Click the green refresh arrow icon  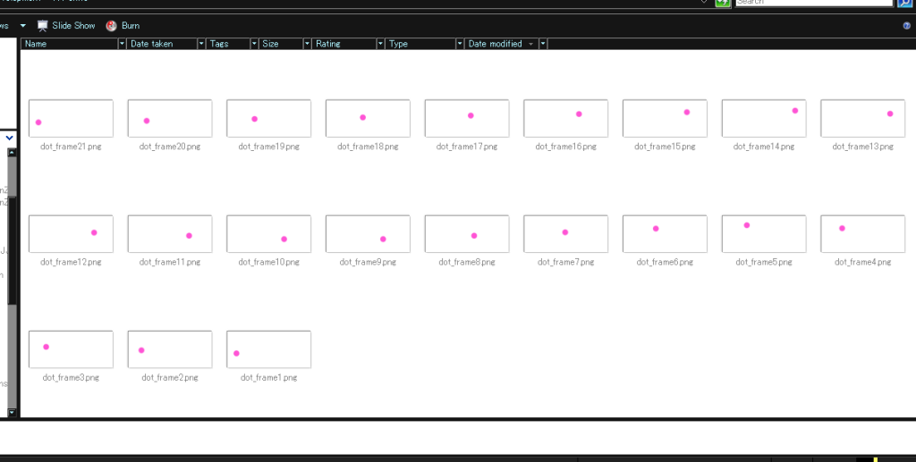722,3
